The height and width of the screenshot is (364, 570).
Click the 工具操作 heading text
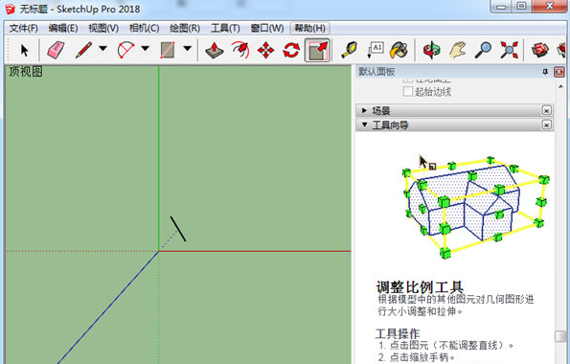[398, 333]
